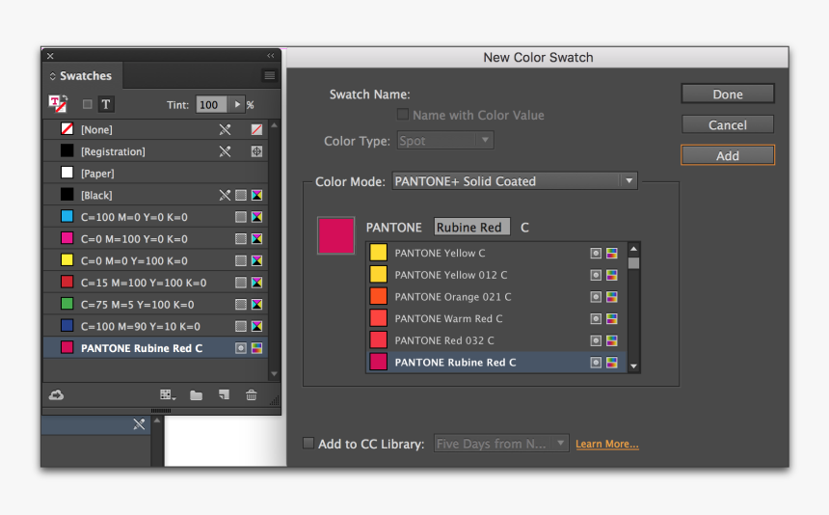Close the Swatches panel with X

[x=50, y=56]
